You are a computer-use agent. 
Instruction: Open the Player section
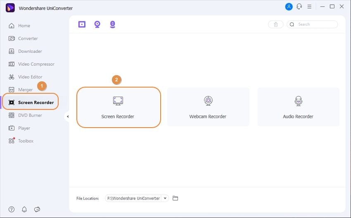[19, 128]
